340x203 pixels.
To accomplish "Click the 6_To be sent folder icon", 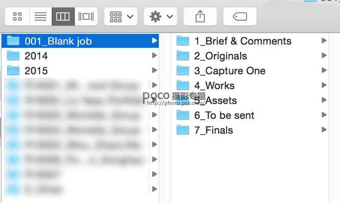I will point(183,115).
